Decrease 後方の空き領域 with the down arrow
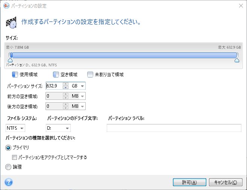 pos(65,108)
